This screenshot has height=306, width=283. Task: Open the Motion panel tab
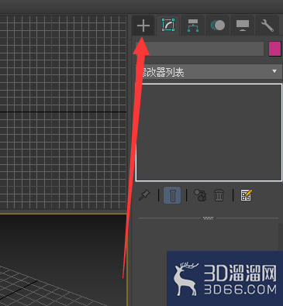(218, 26)
